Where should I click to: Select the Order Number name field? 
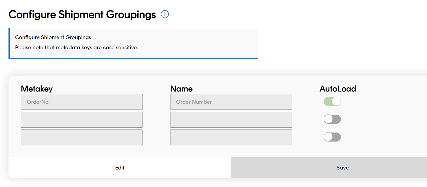[231, 102]
